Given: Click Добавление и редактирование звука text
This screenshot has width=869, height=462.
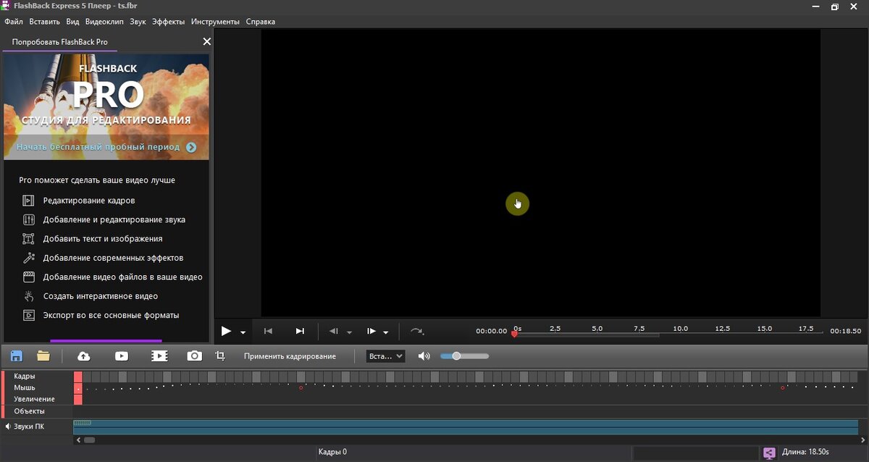Looking at the screenshot, I should [114, 219].
